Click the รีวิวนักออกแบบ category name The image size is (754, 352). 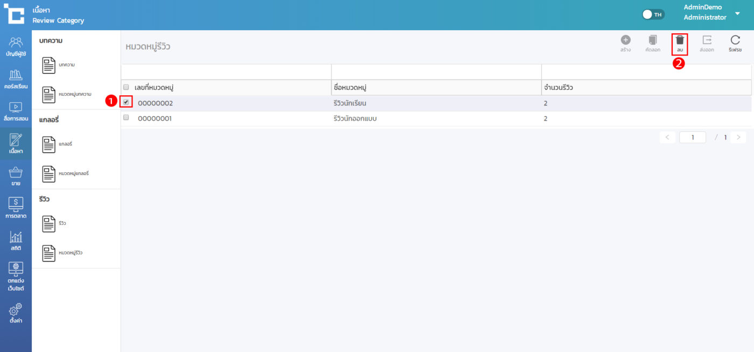(355, 118)
